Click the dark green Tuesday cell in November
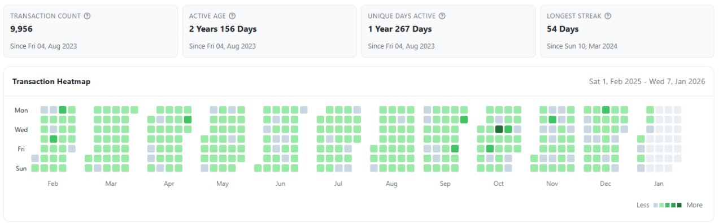Viewport: 723px width, 223px height. (552, 120)
